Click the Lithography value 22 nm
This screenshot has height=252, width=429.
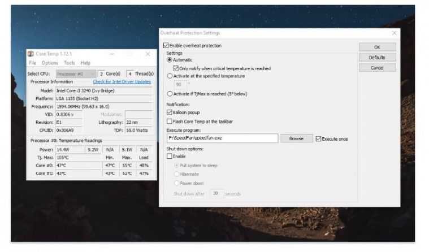click(138, 122)
